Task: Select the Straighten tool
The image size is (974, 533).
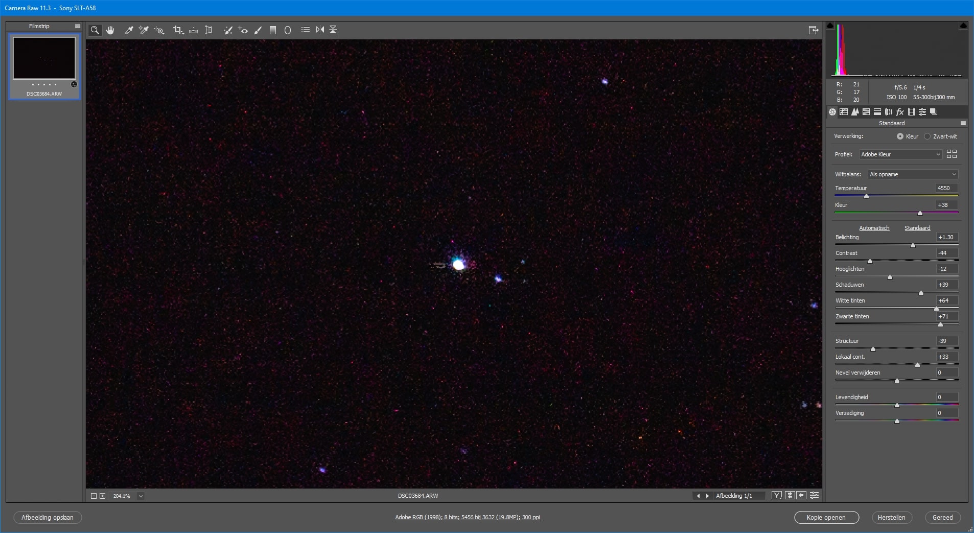Action: tap(193, 30)
